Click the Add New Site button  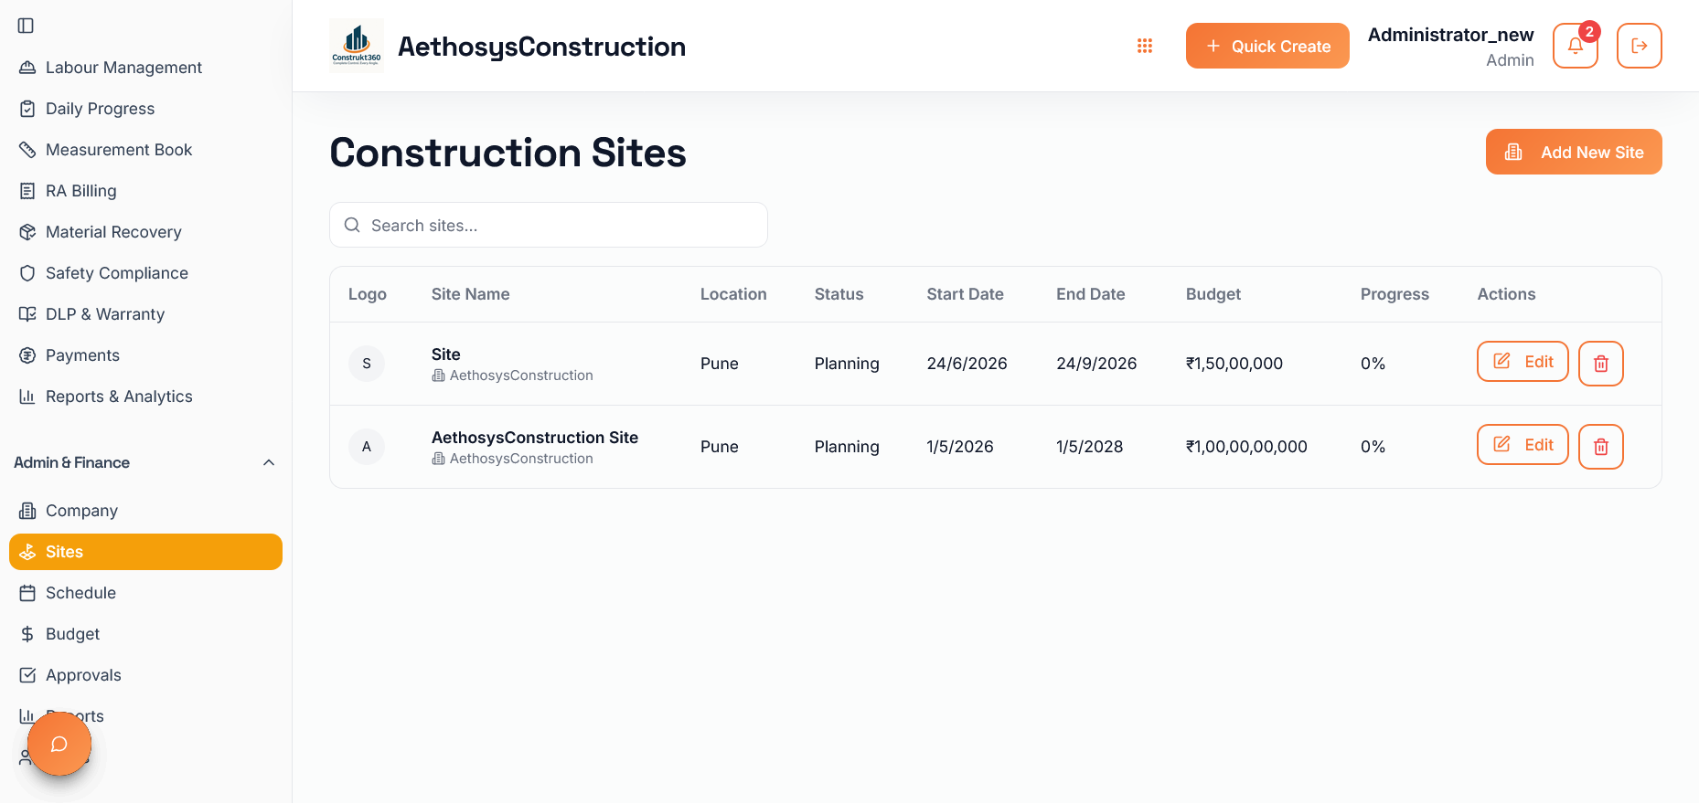[1574, 152]
